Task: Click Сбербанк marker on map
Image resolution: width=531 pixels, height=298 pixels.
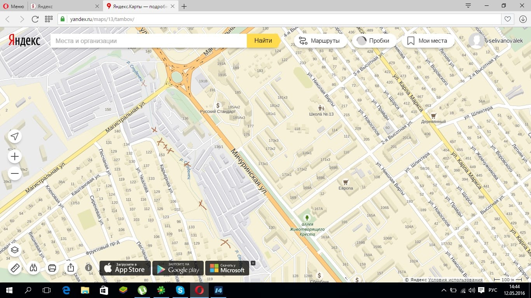Action: click(320, 276)
